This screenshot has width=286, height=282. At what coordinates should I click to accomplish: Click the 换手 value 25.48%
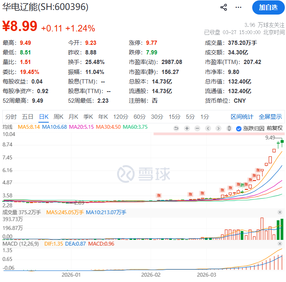(x=95, y=62)
